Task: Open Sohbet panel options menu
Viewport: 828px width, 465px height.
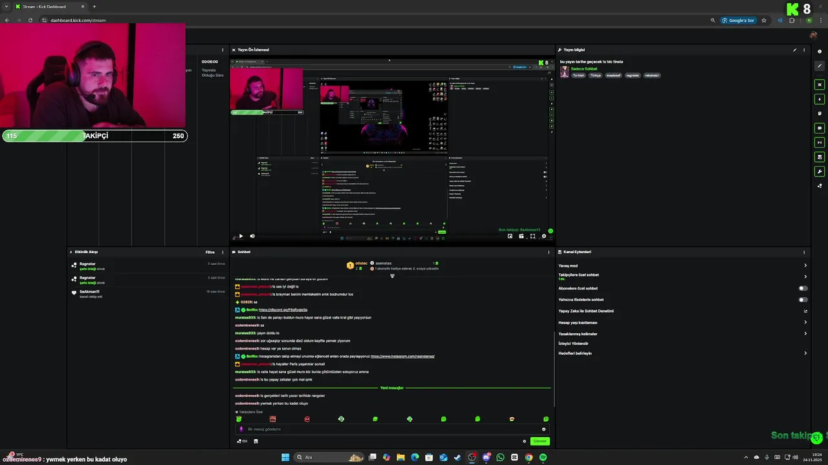Action: (549, 252)
